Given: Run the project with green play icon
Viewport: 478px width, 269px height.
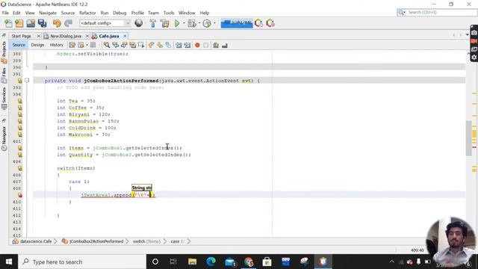Looking at the screenshot, I should point(177,23).
